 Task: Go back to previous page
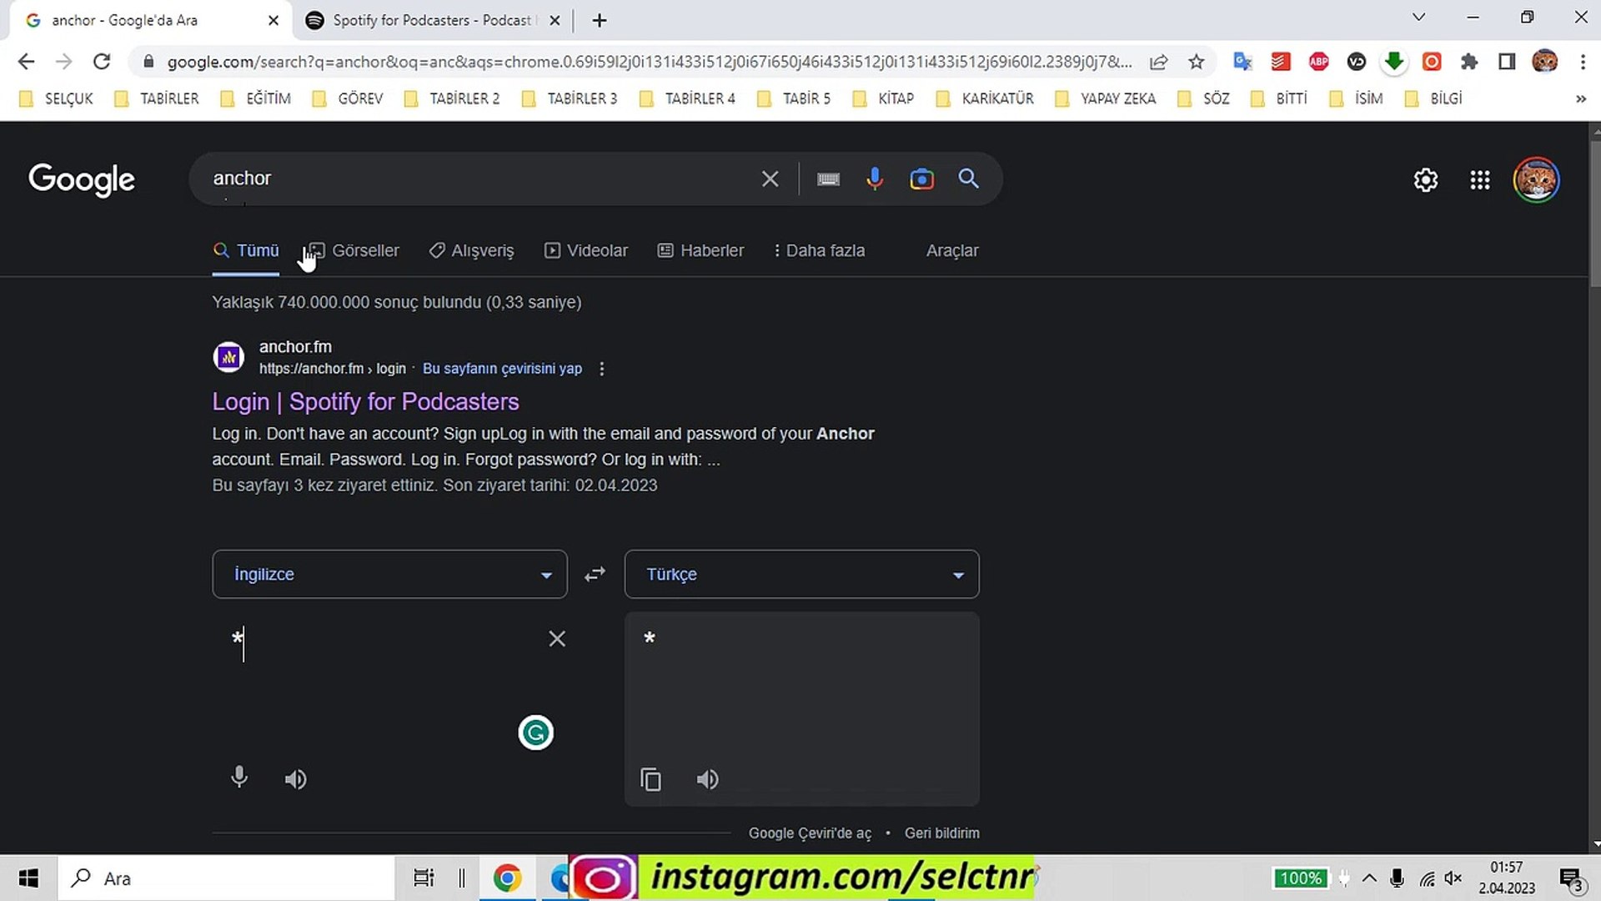tap(26, 62)
